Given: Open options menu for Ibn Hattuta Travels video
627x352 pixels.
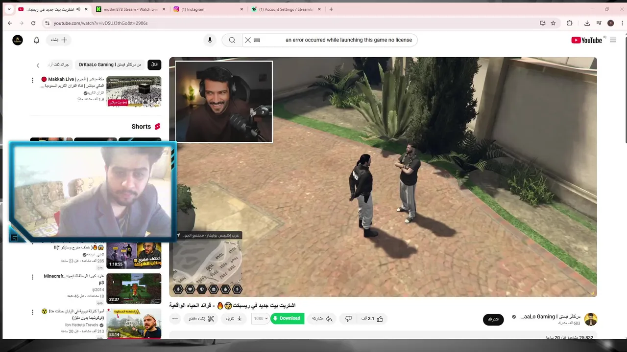Looking at the screenshot, I should (x=33, y=312).
